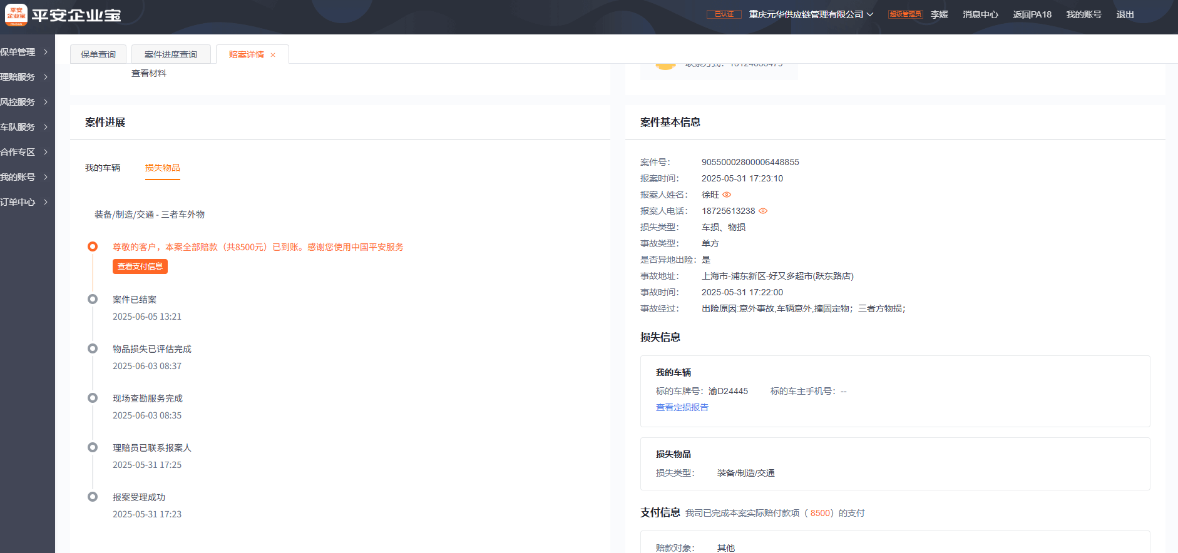Open the 查看定损报告 link
This screenshot has width=1178, height=553.
tap(682, 407)
